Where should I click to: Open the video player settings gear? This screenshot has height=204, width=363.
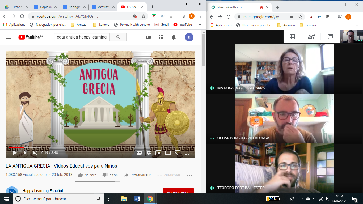149,153
